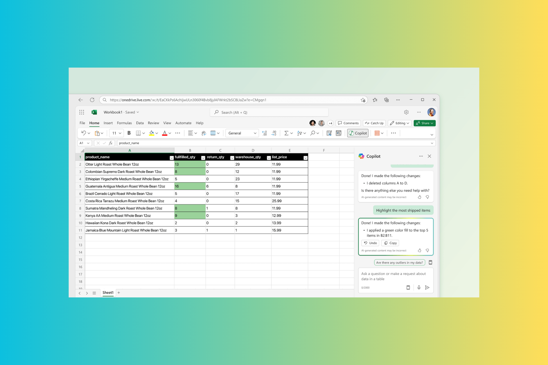Switch to the Automate tab
This screenshot has width=548, height=365.
click(183, 123)
